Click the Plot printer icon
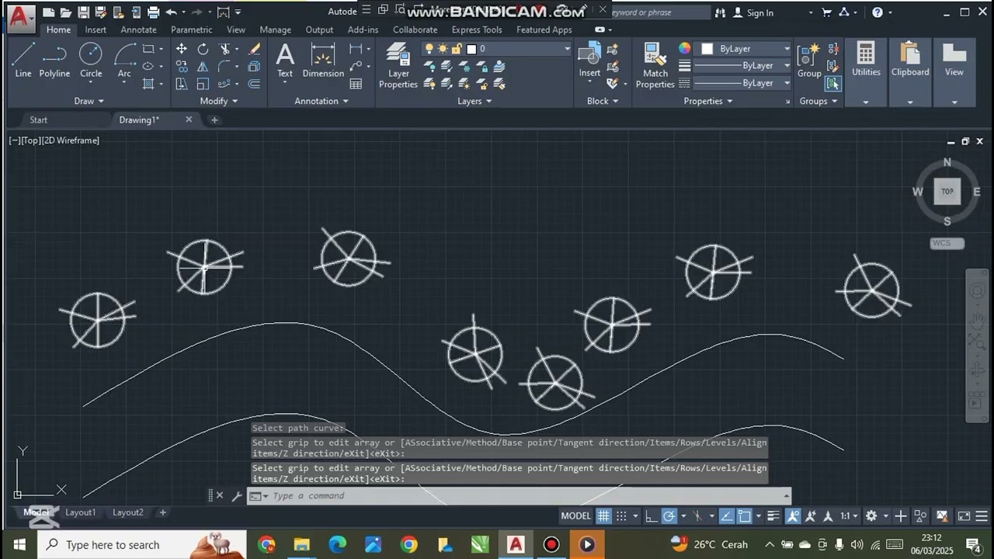Screen dimensions: 994x559 pyautogui.click(x=153, y=12)
